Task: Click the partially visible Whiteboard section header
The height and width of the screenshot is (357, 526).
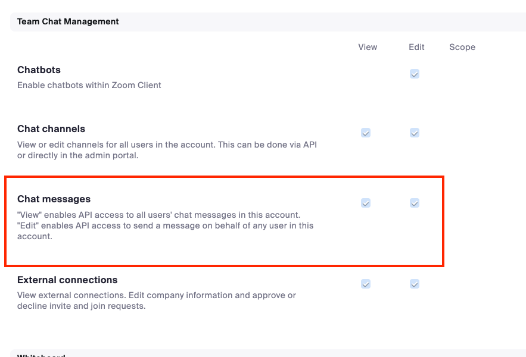Action: (x=42, y=355)
